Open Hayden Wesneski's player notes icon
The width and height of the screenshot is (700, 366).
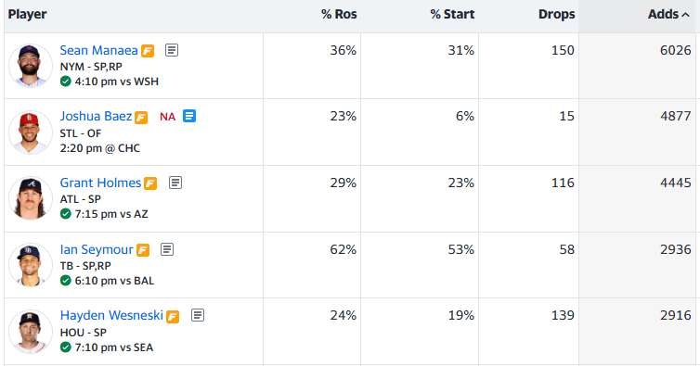(198, 315)
